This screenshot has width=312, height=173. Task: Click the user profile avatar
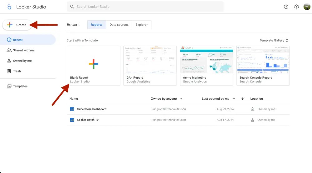click(x=307, y=7)
